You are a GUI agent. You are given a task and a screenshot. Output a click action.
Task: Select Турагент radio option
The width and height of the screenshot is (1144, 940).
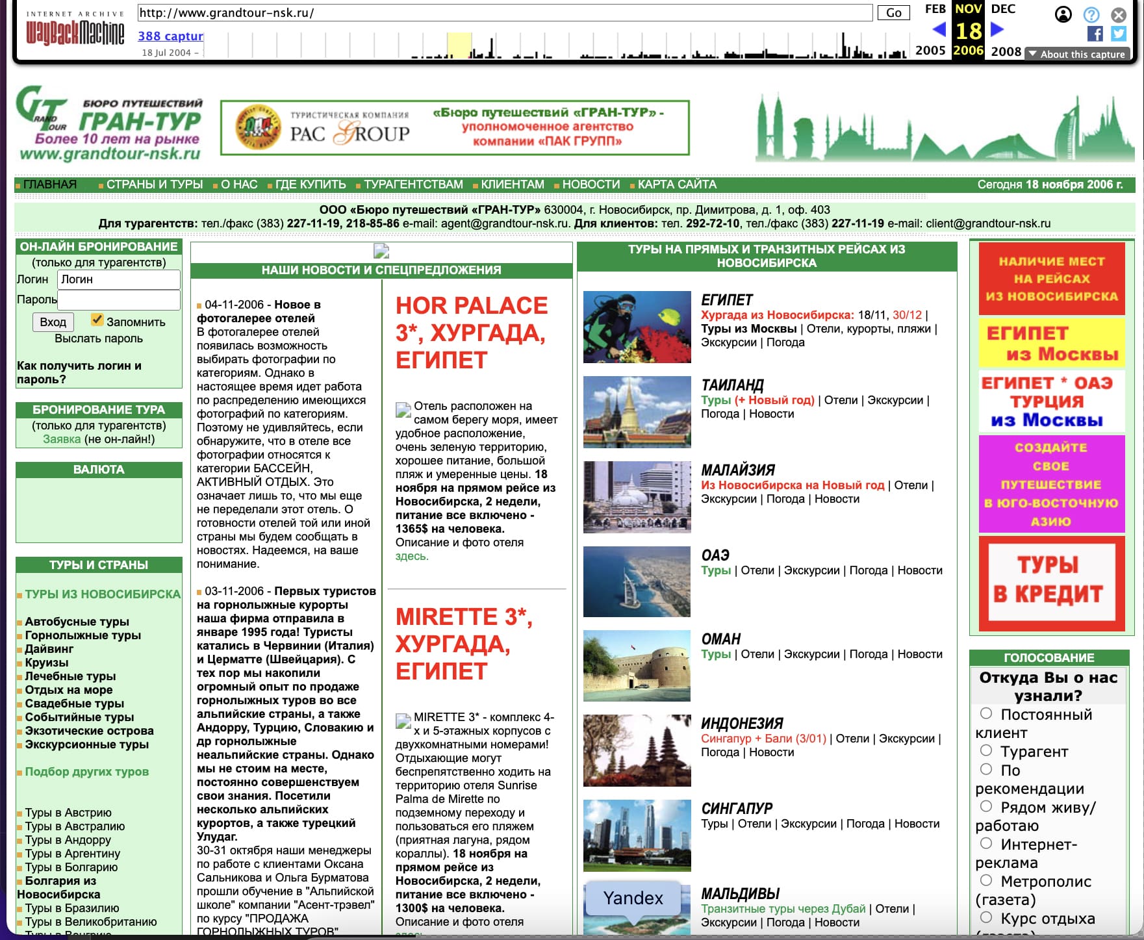986,750
